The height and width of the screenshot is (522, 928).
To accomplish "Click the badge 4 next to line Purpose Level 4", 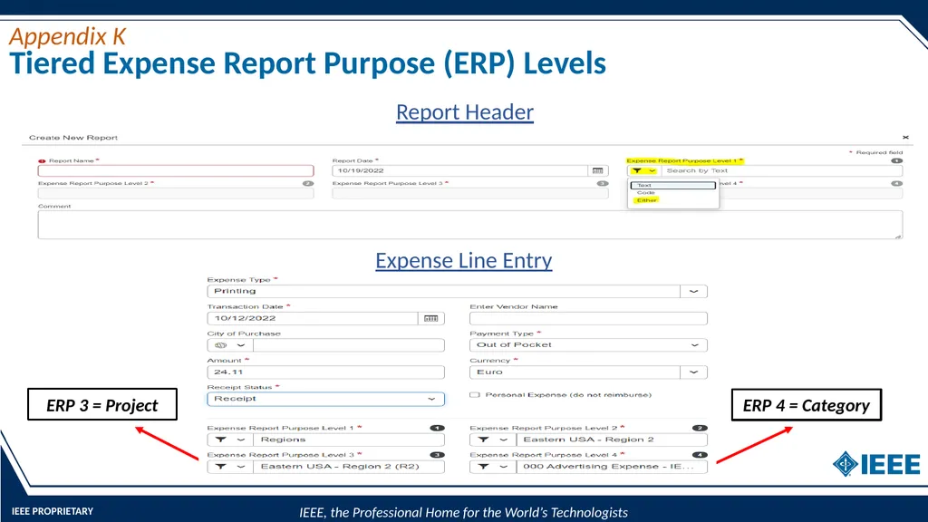I will click(x=700, y=455).
